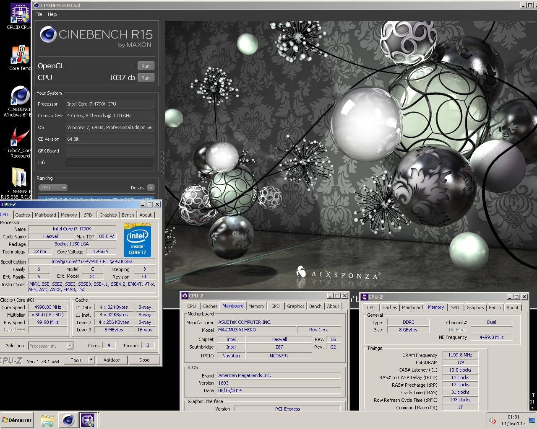
Task: Run the OpenGL benchmark
Action: pyautogui.click(x=146, y=66)
